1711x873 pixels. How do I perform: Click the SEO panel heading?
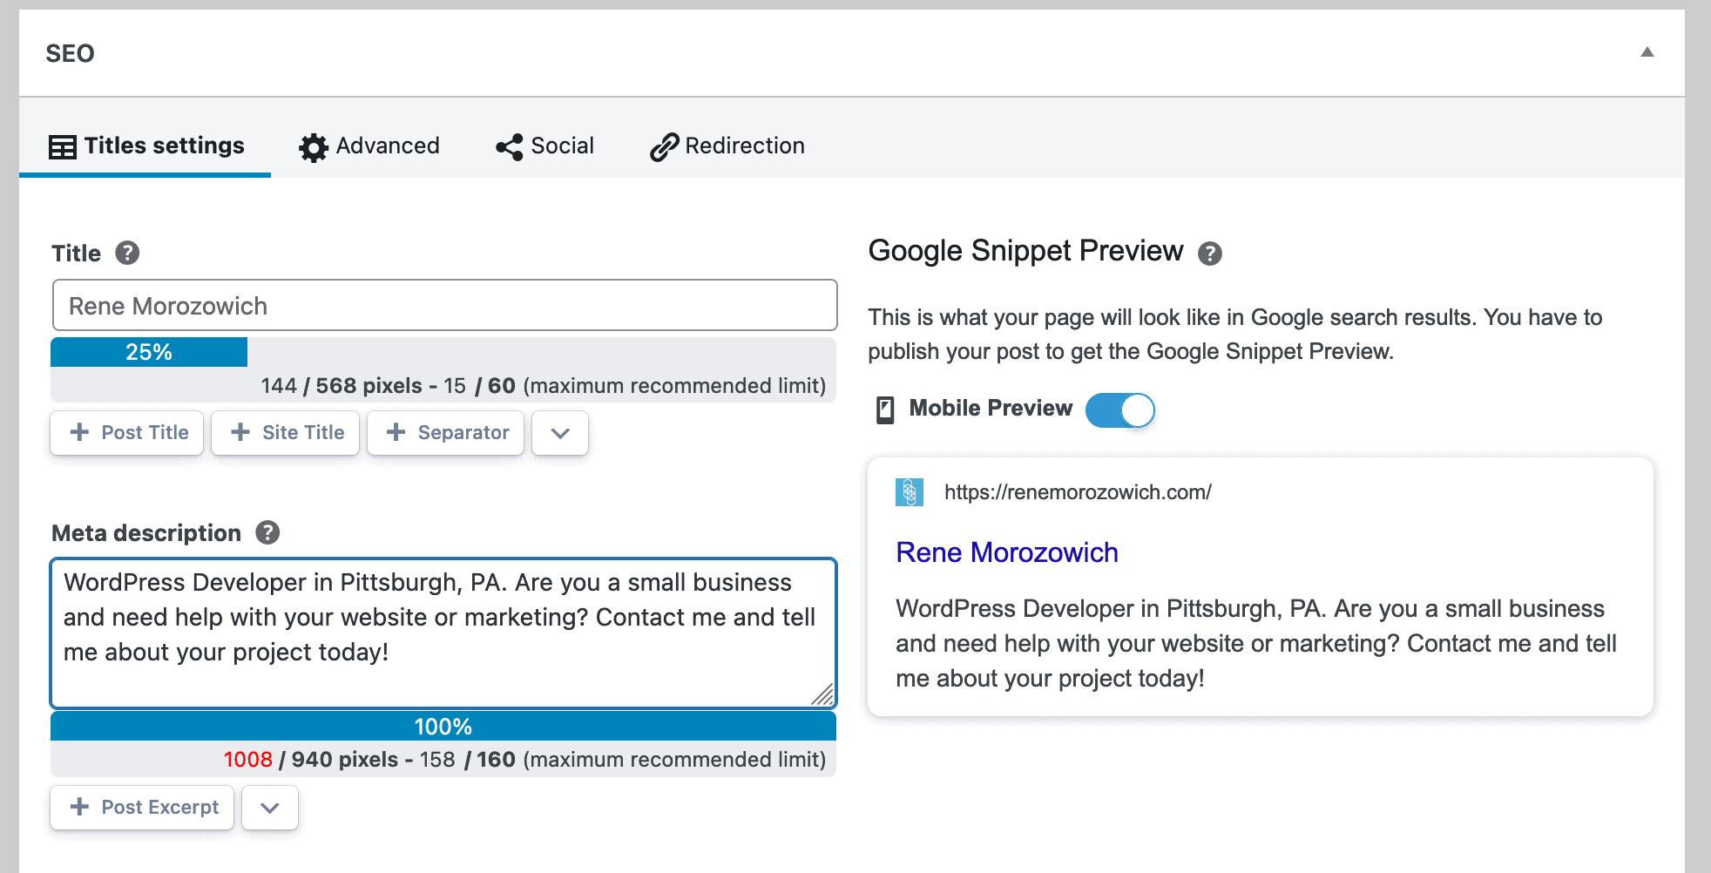[x=70, y=53]
